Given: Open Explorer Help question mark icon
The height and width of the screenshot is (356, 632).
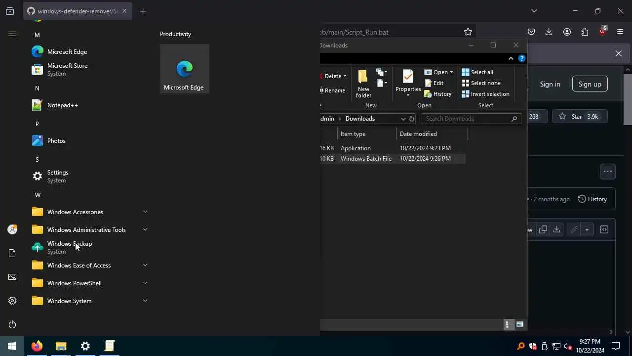Looking at the screenshot, I should [x=522, y=58].
